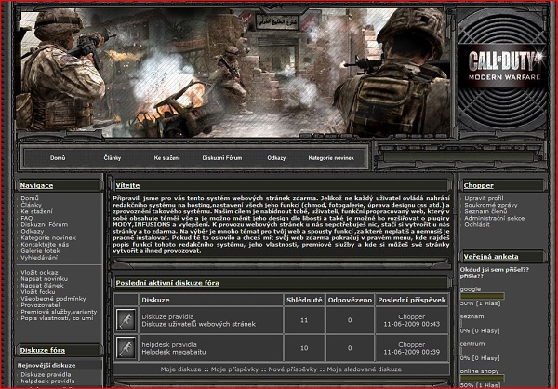Open Odkazy in Navigace sidebar
558x389 pixels.
32,231
